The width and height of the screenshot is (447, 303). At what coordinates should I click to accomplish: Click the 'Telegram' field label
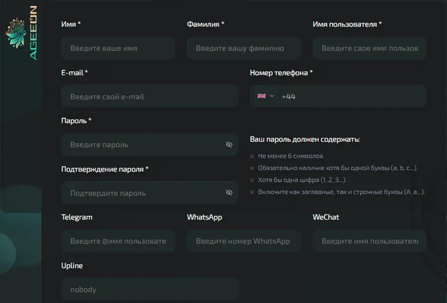coord(77,217)
